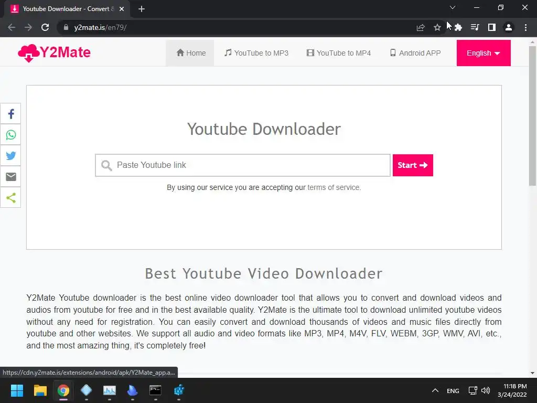The width and height of the screenshot is (537, 403).
Task: Open Android APP menu item
Action: click(x=415, y=53)
